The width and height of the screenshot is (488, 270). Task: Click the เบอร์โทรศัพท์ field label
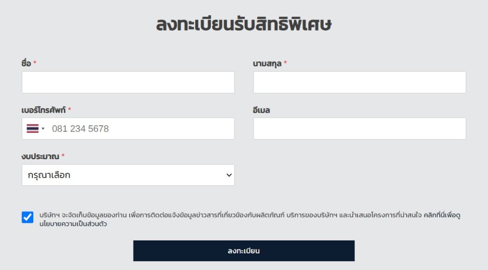43,110
